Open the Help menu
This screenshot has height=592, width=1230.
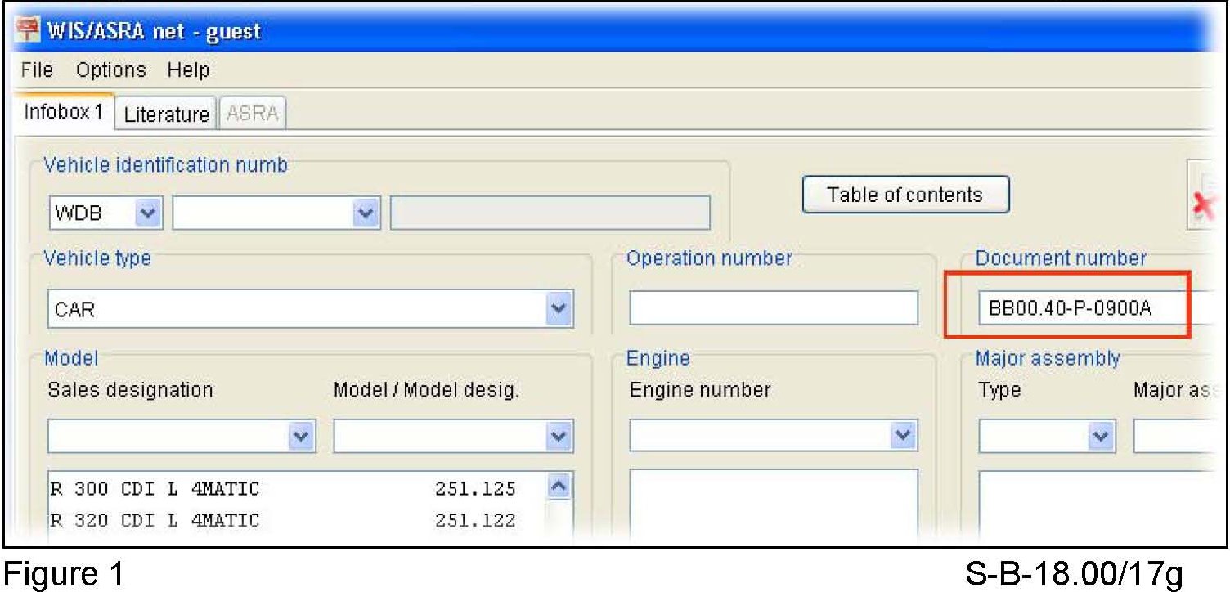click(188, 70)
